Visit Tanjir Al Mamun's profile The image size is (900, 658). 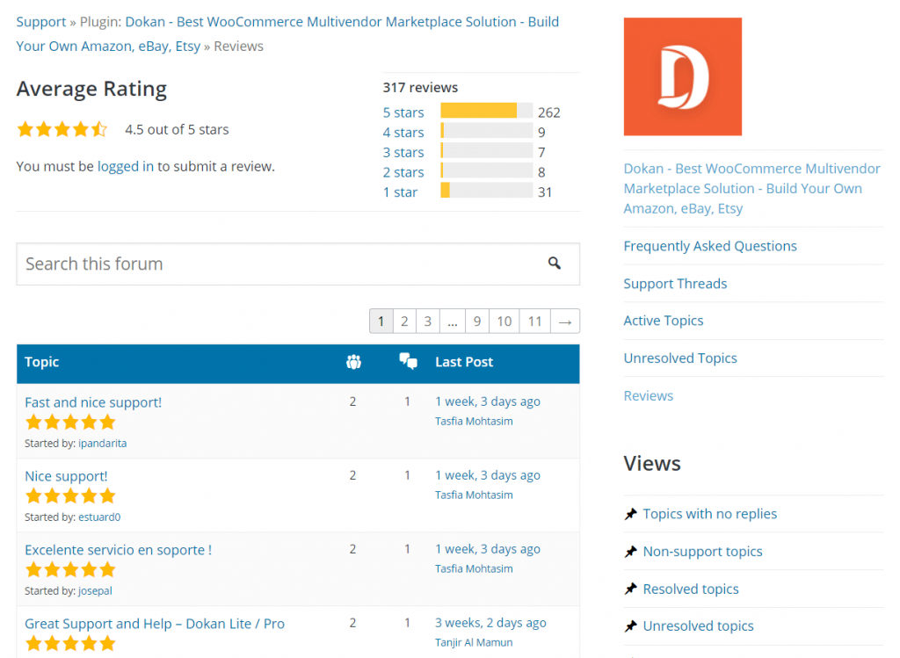tap(474, 643)
